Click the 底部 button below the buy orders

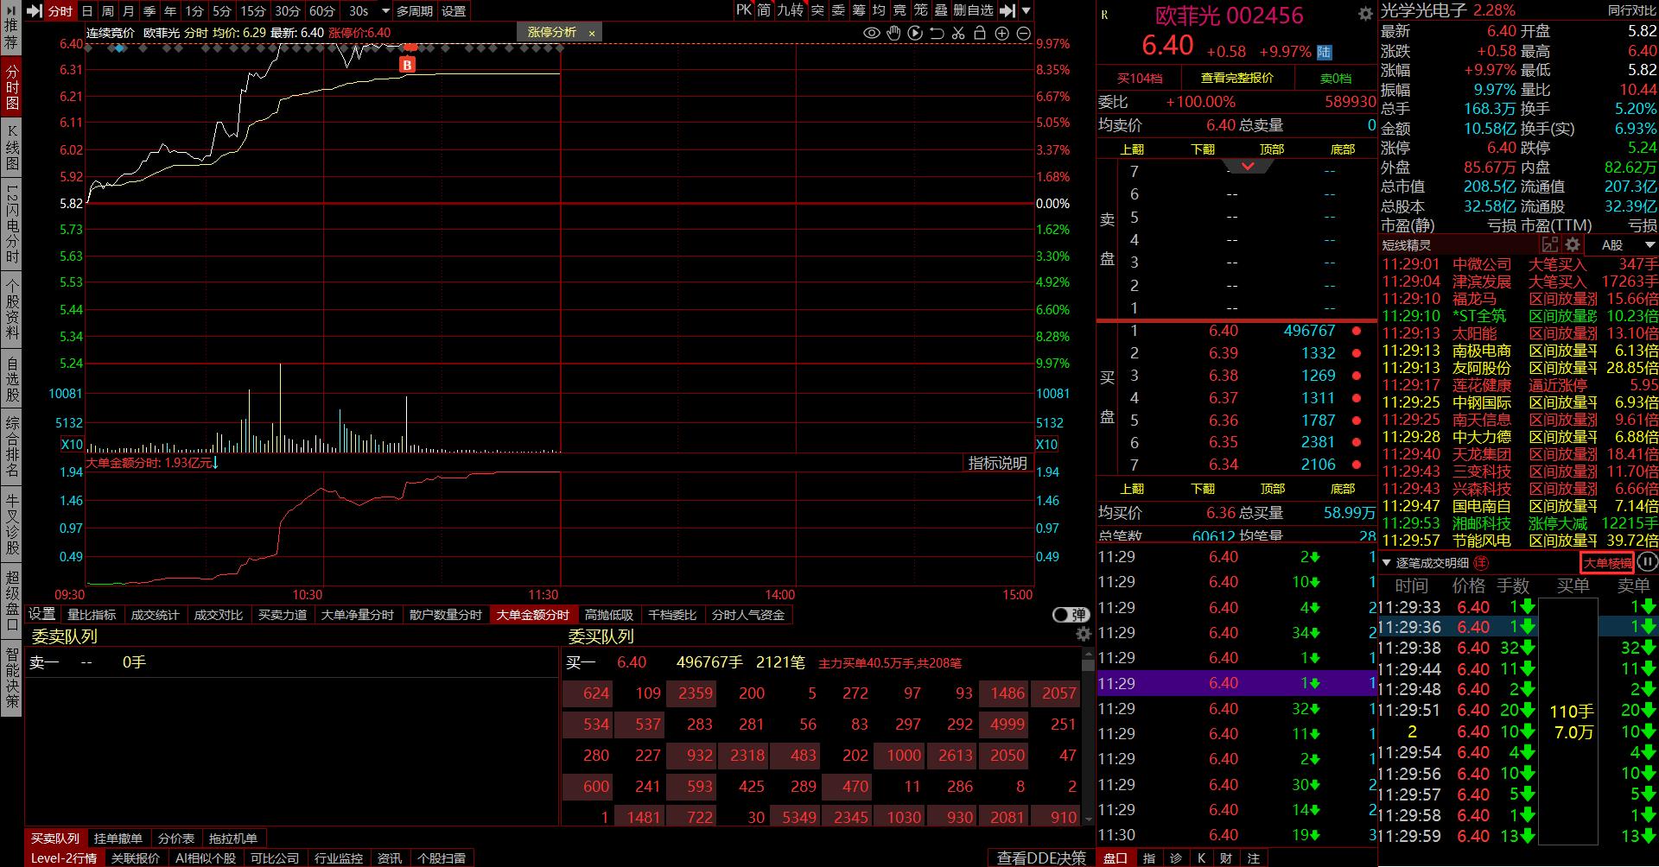coord(1343,489)
